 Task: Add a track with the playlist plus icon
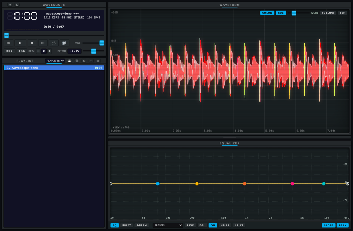tap(91, 61)
